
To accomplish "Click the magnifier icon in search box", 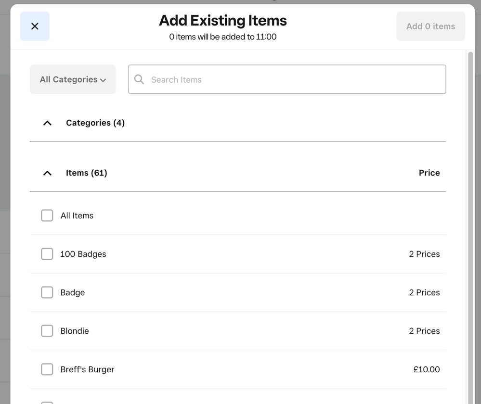I will point(139,79).
